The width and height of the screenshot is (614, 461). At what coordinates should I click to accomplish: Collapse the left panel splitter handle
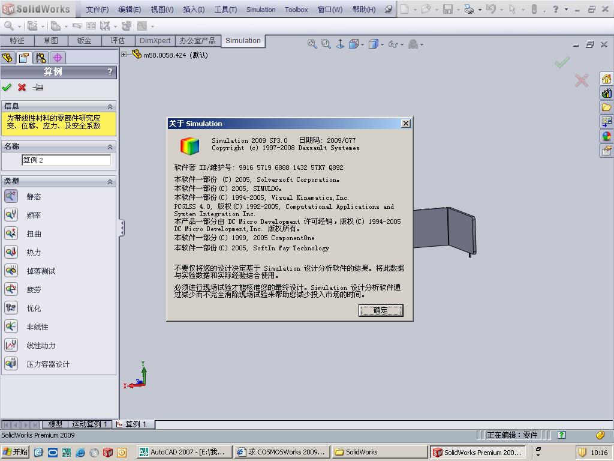[x=122, y=227]
